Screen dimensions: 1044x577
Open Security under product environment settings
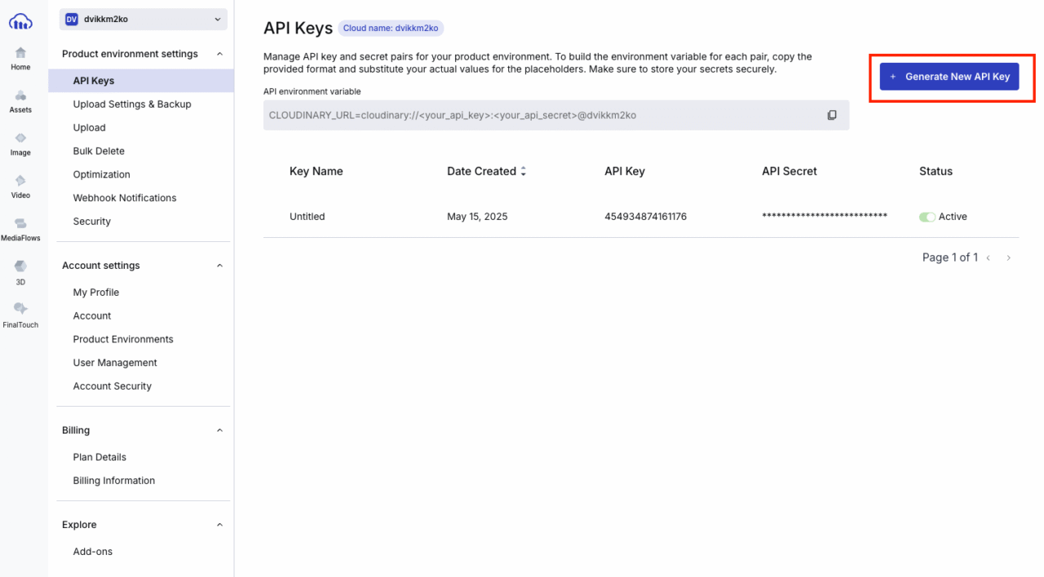(x=92, y=222)
